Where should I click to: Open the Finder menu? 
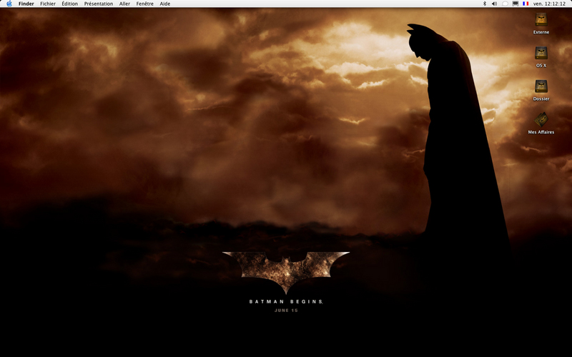pyautogui.click(x=26, y=4)
